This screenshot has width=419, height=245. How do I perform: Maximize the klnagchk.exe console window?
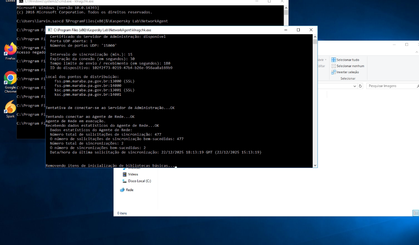click(298, 30)
